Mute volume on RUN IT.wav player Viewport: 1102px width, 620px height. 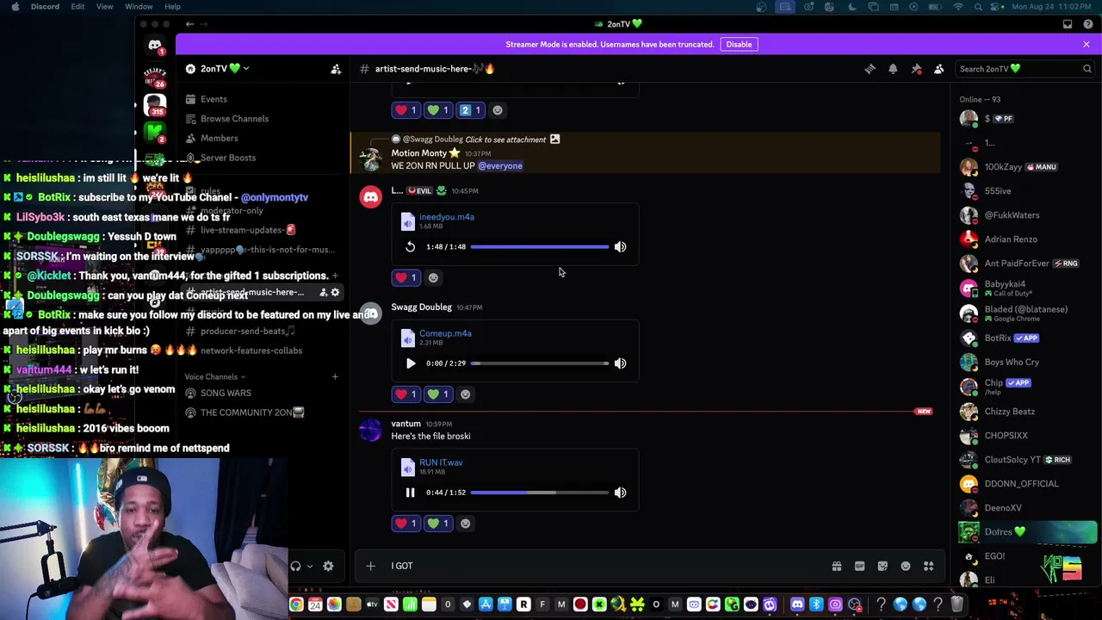point(620,493)
